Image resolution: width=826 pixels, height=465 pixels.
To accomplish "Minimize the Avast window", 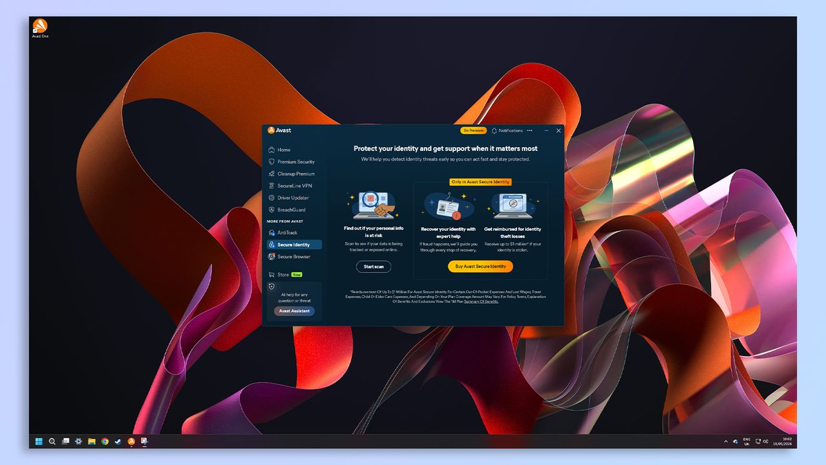I will click(547, 130).
